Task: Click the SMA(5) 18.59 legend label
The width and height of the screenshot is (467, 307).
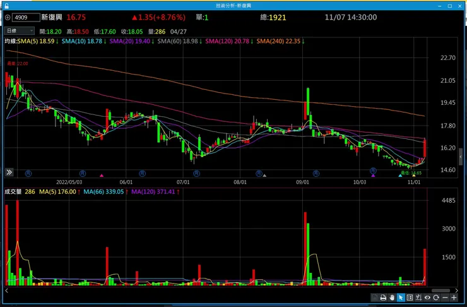Action: tap(36, 42)
